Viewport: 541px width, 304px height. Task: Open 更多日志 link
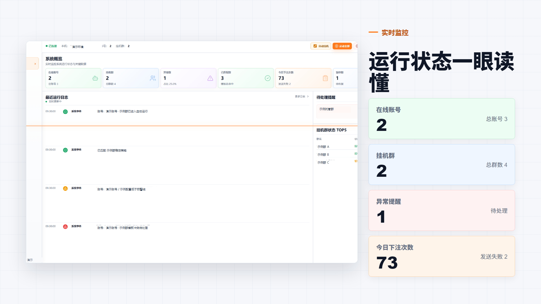click(x=302, y=97)
